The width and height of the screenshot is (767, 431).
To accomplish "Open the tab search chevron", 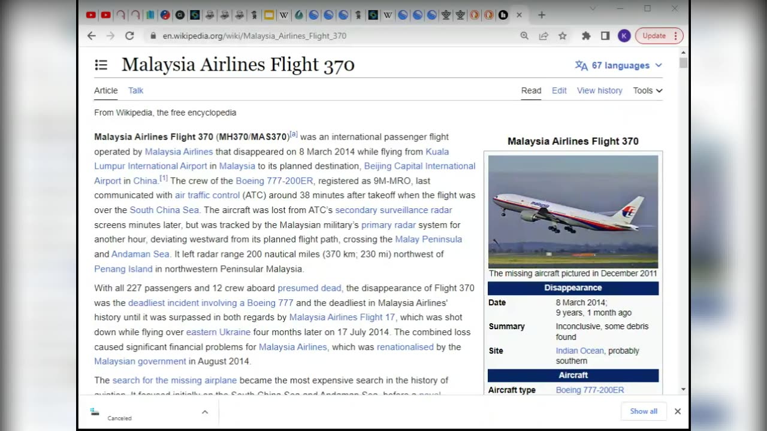I will [x=593, y=8].
